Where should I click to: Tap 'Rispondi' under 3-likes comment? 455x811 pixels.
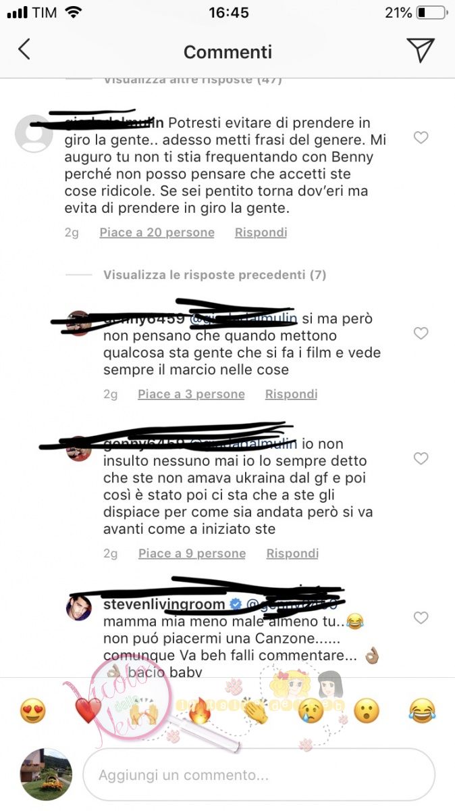pyautogui.click(x=291, y=394)
